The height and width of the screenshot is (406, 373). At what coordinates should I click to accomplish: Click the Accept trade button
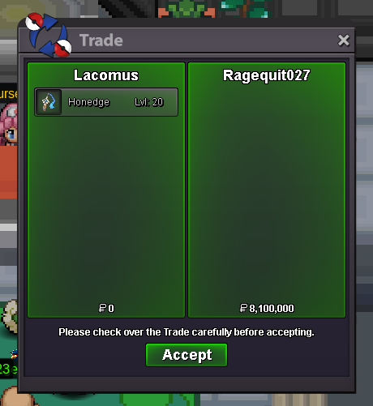186,355
